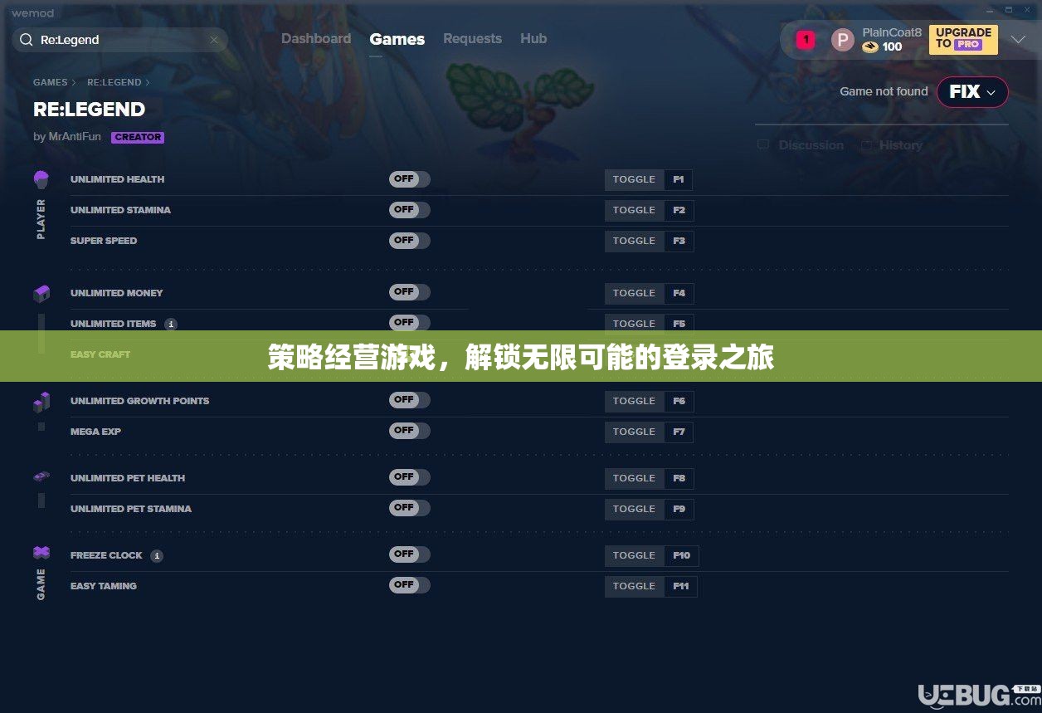
Task: Click TOGGLE hotkey for Easy Taming
Action: click(x=634, y=586)
